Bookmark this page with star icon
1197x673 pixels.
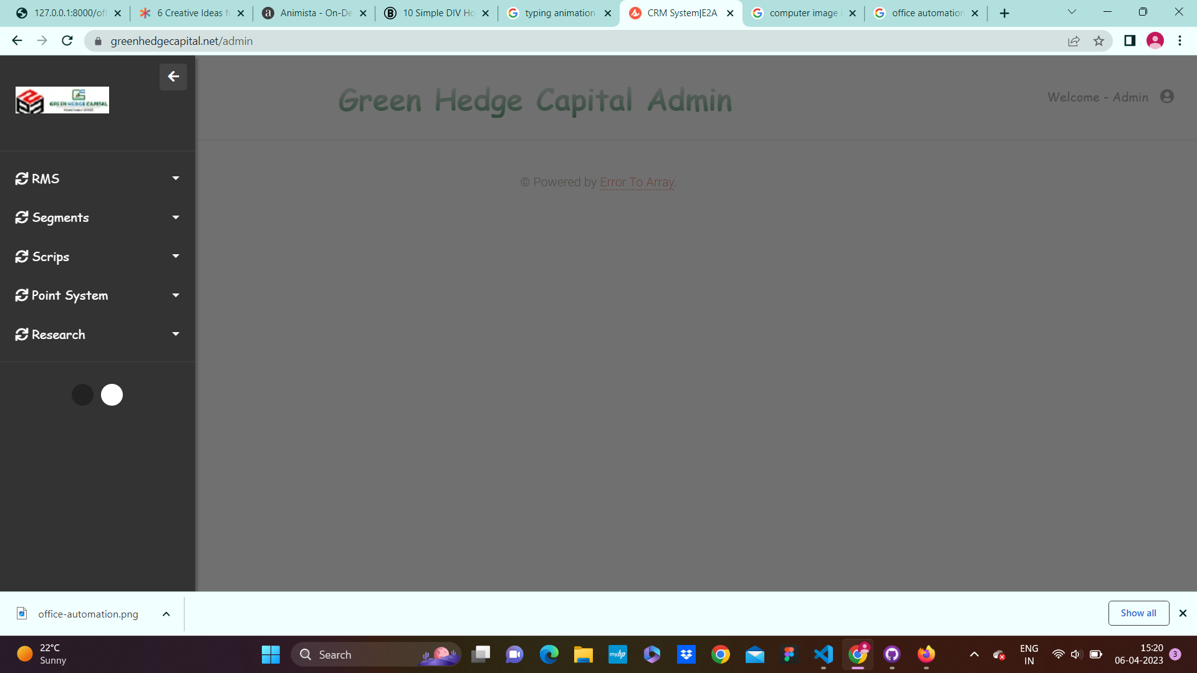click(x=1098, y=41)
